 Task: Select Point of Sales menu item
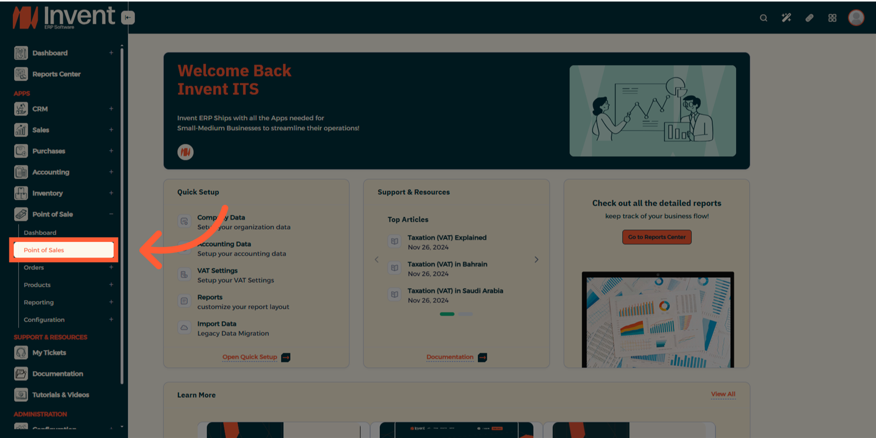click(63, 250)
